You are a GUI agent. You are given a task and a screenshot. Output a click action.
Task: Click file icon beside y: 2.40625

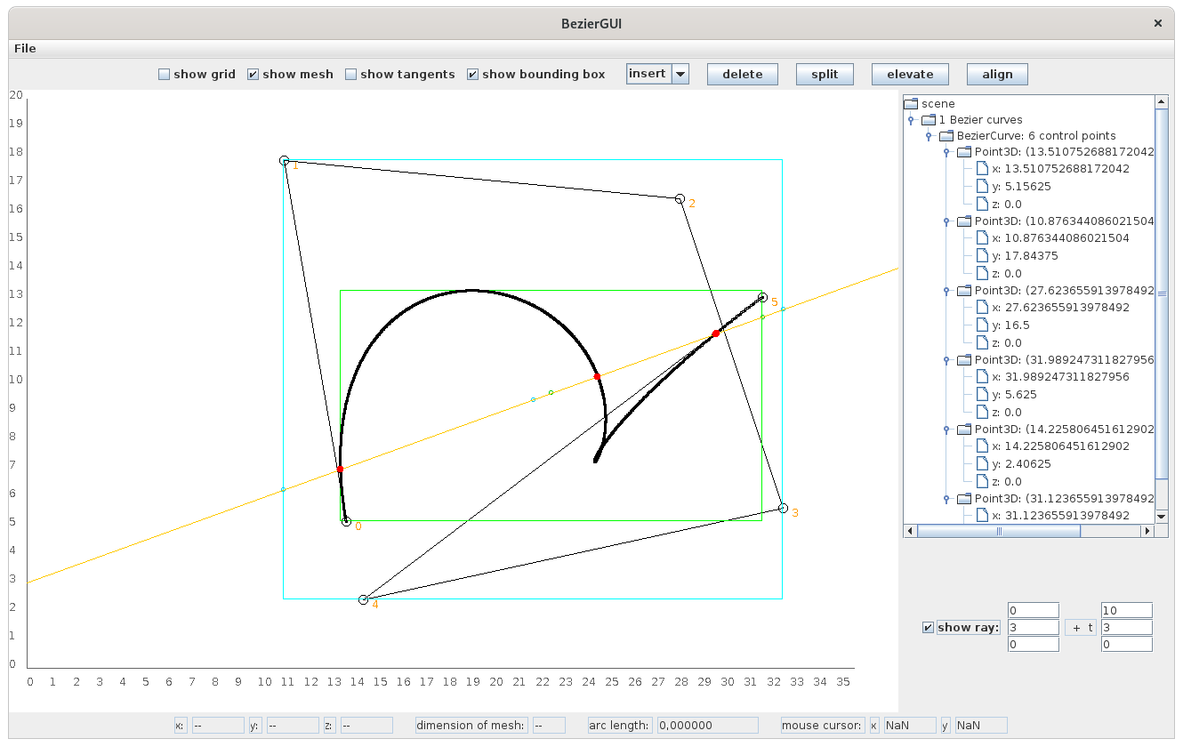(982, 463)
